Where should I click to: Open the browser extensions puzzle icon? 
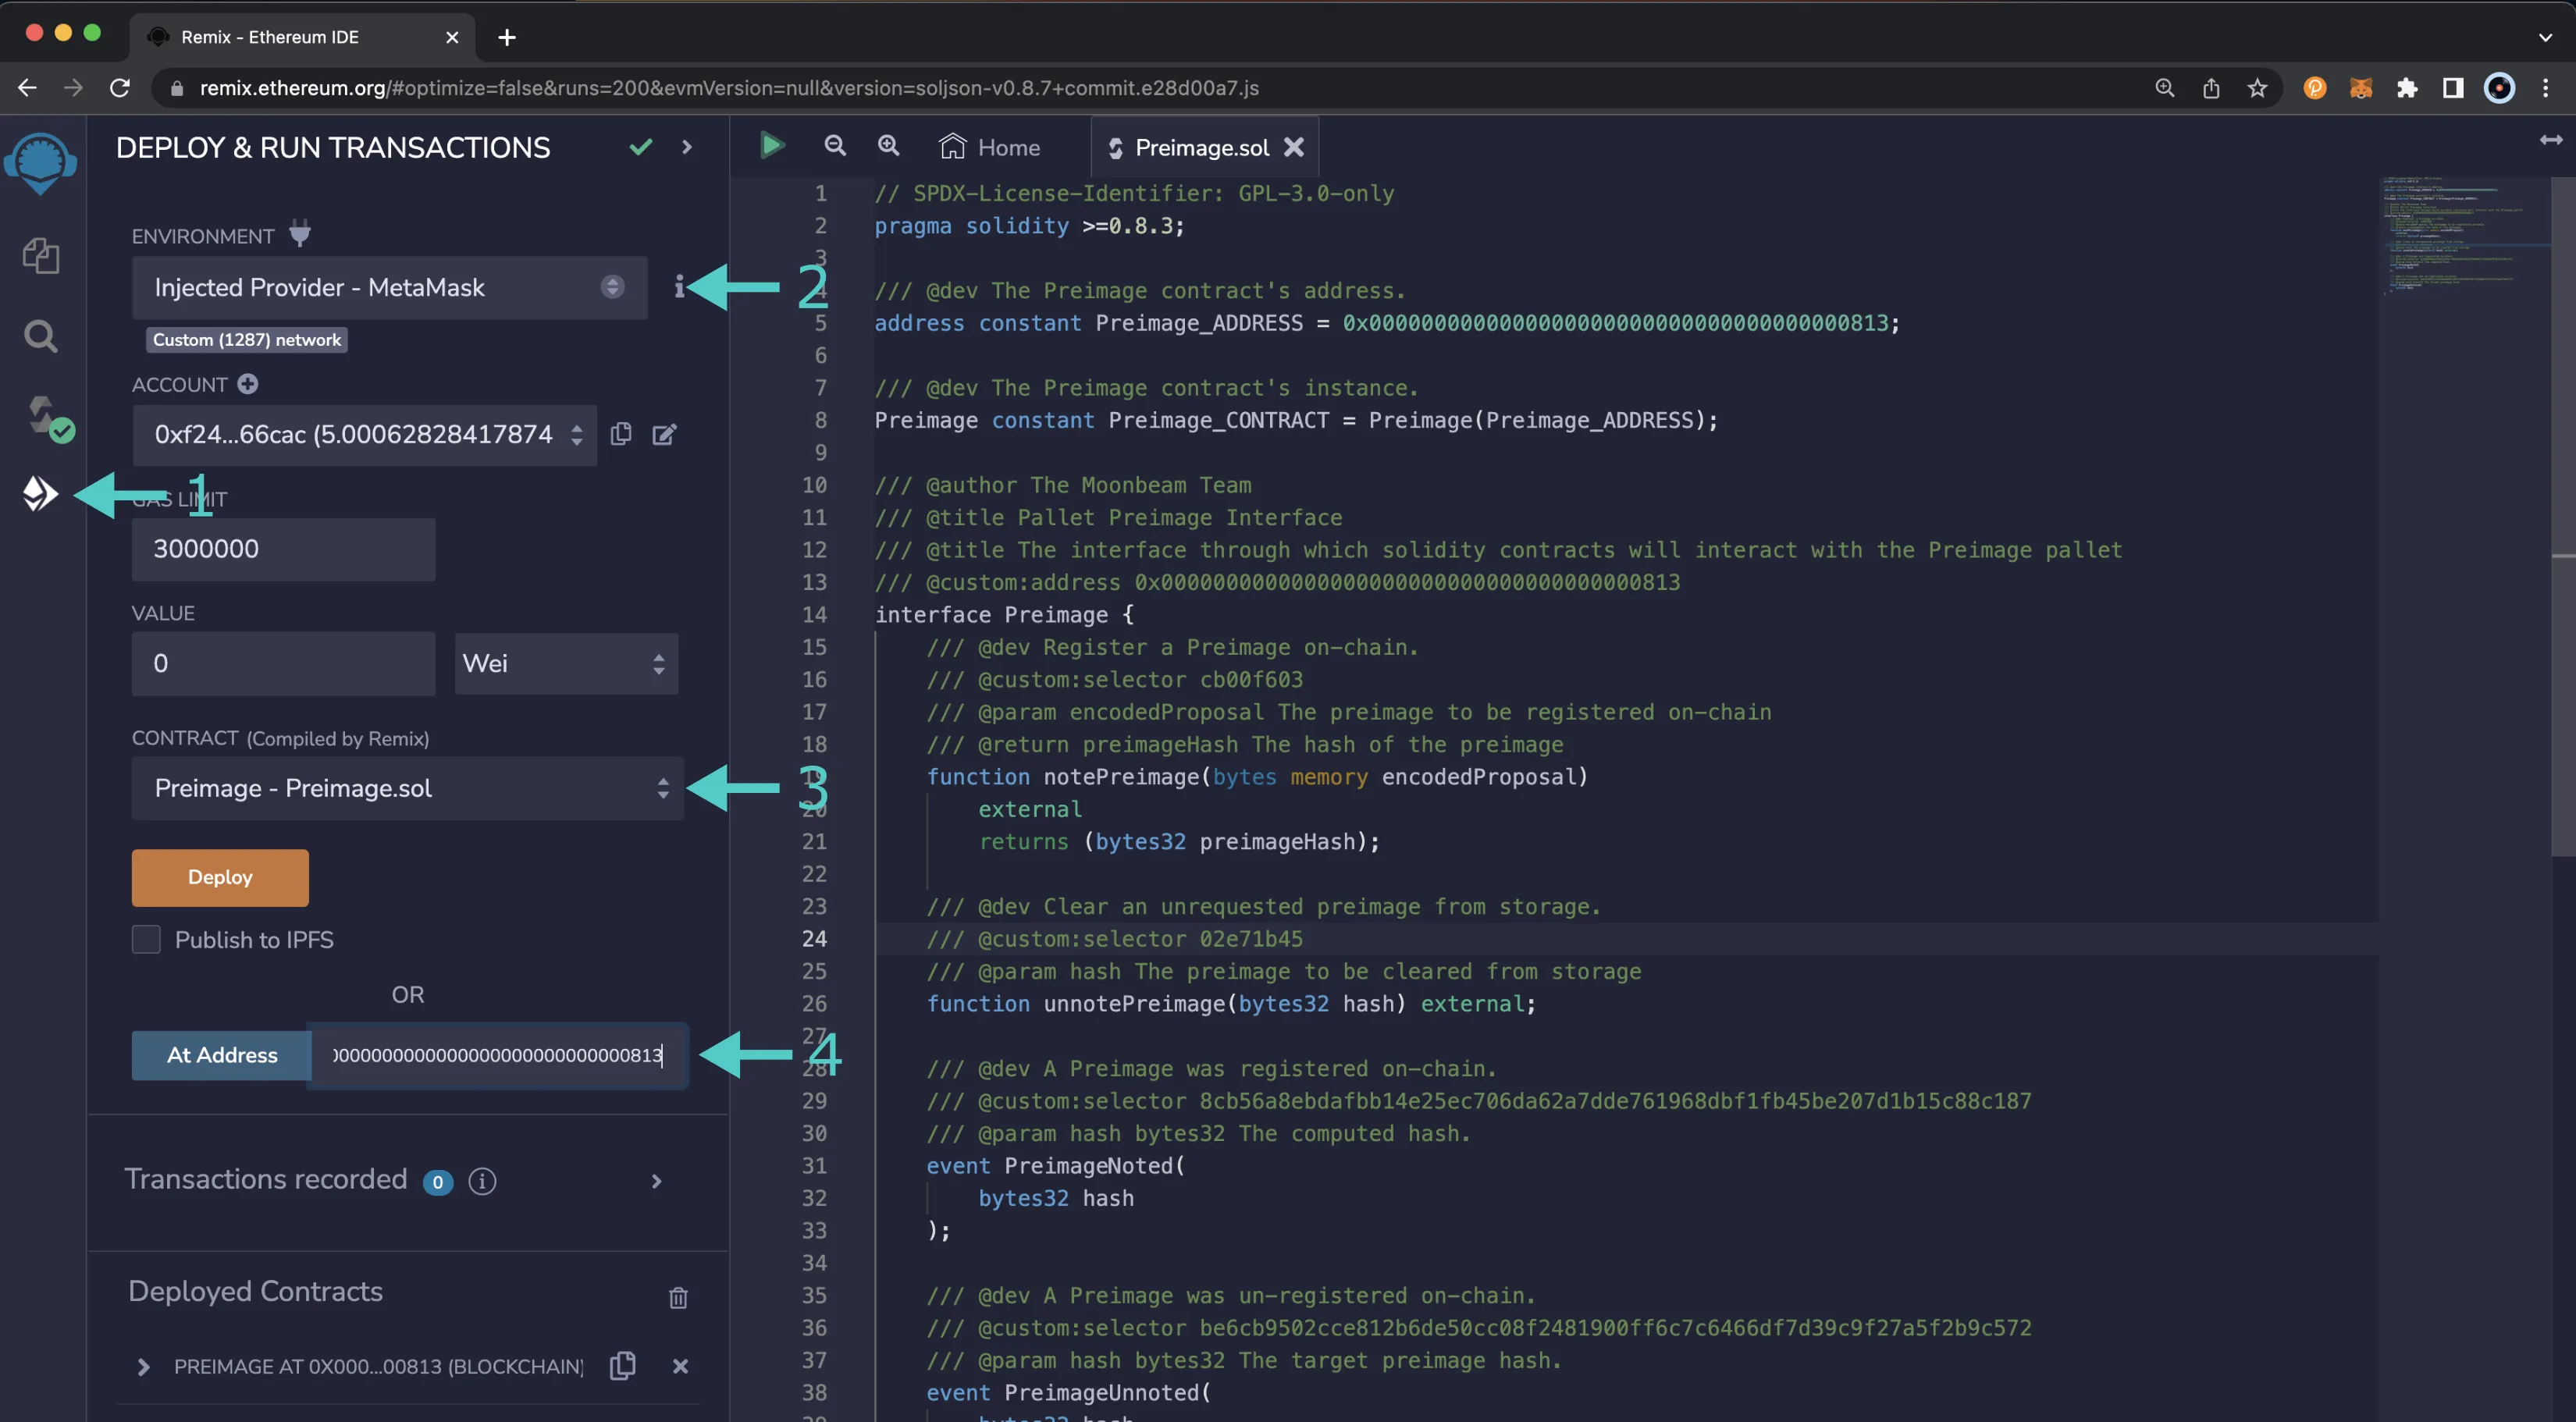click(x=2407, y=88)
